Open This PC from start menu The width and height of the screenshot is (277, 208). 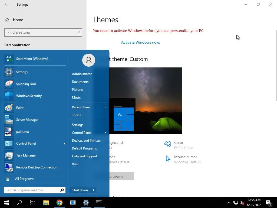pyautogui.click(x=77, y=115)
